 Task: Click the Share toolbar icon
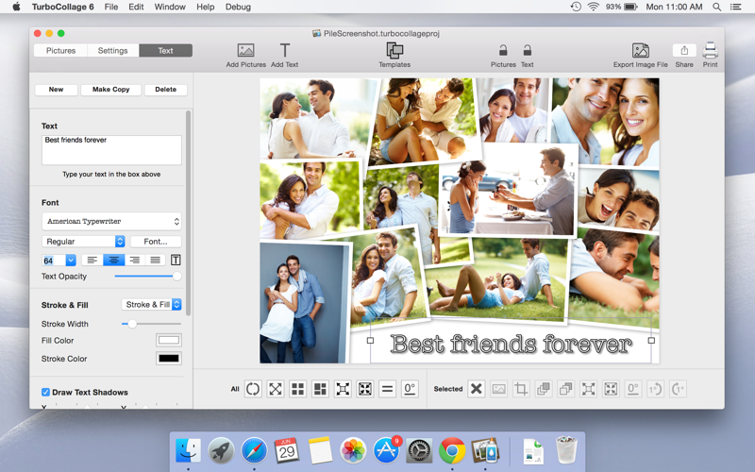(684, 51)
